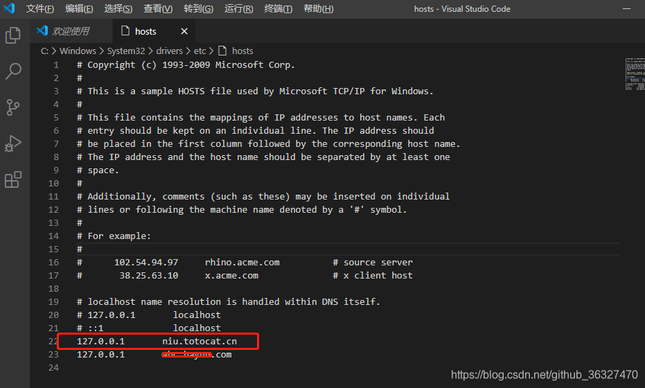
Task: Click line number 24 in gutter
Action: 53,368
